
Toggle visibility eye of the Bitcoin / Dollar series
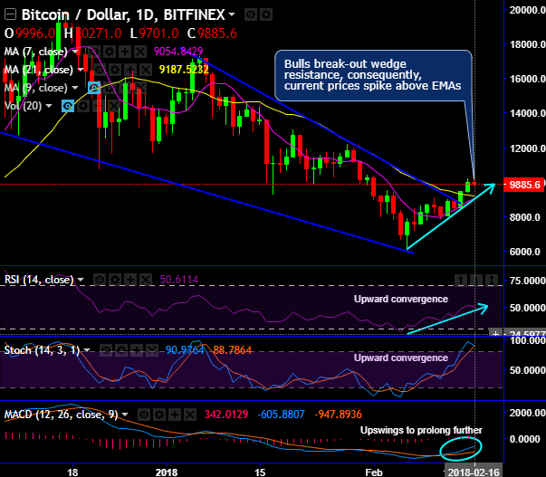pos(251,14)
